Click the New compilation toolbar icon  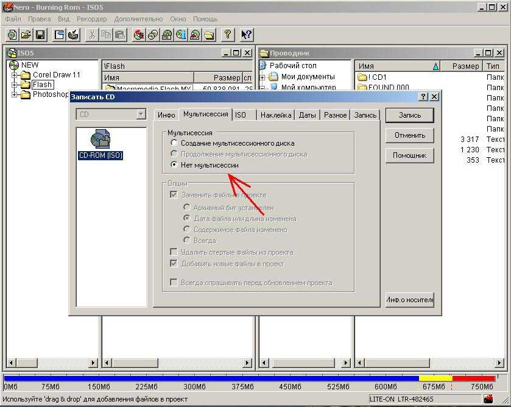pos(12,35)
